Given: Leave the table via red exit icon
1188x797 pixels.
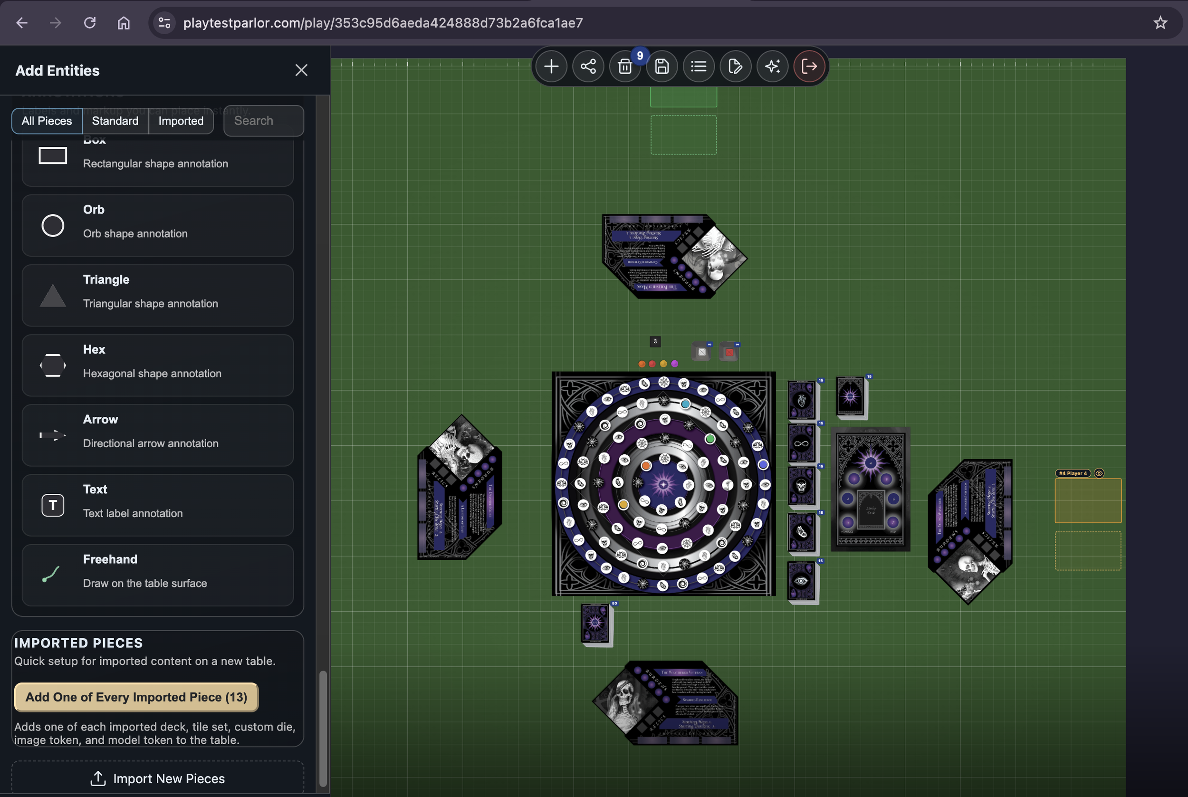Looking at the screenshot, I should point(809,66).
